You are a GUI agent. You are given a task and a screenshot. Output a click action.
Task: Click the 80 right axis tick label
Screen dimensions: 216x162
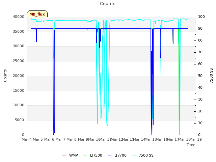[x=200, y=40]
